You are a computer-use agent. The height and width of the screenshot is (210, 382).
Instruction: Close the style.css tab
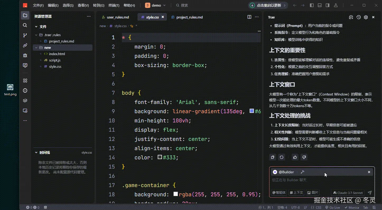[163, 17]
